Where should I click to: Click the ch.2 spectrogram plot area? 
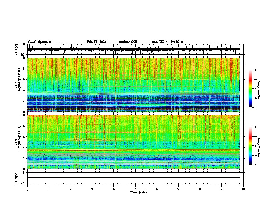click(134, 142)
